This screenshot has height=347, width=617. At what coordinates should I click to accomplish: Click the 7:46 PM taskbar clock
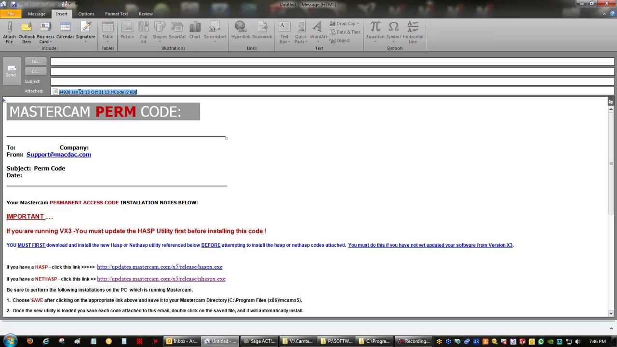point(597,342)
